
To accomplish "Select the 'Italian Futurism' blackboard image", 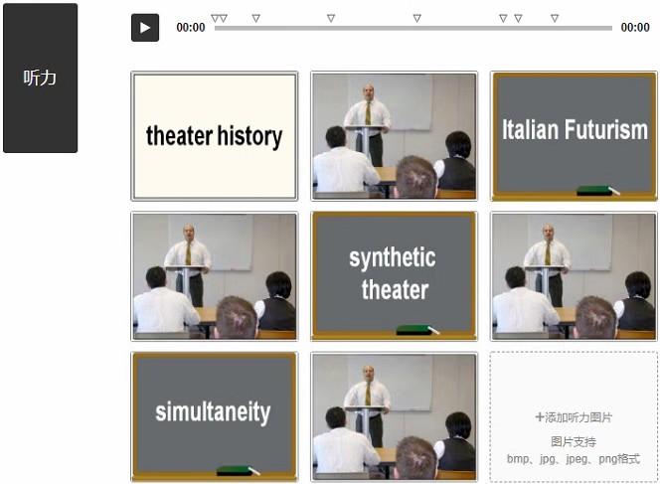I will [x=575, y=136].
